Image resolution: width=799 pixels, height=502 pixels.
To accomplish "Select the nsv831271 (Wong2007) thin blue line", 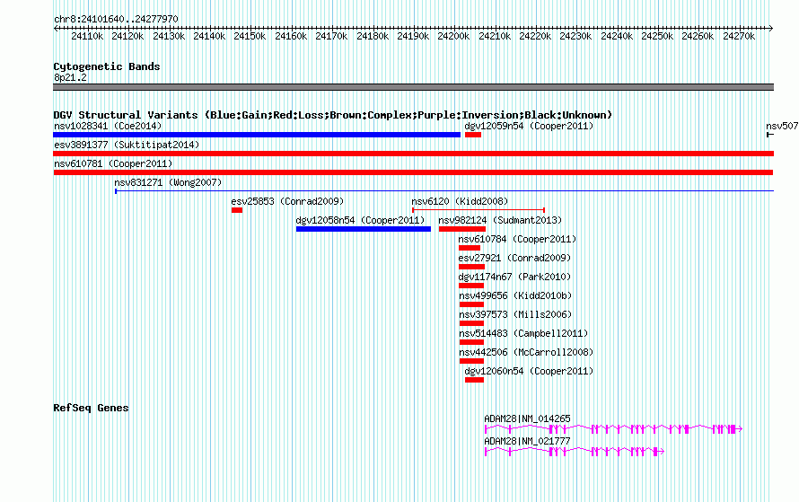I will coord(444,191).
